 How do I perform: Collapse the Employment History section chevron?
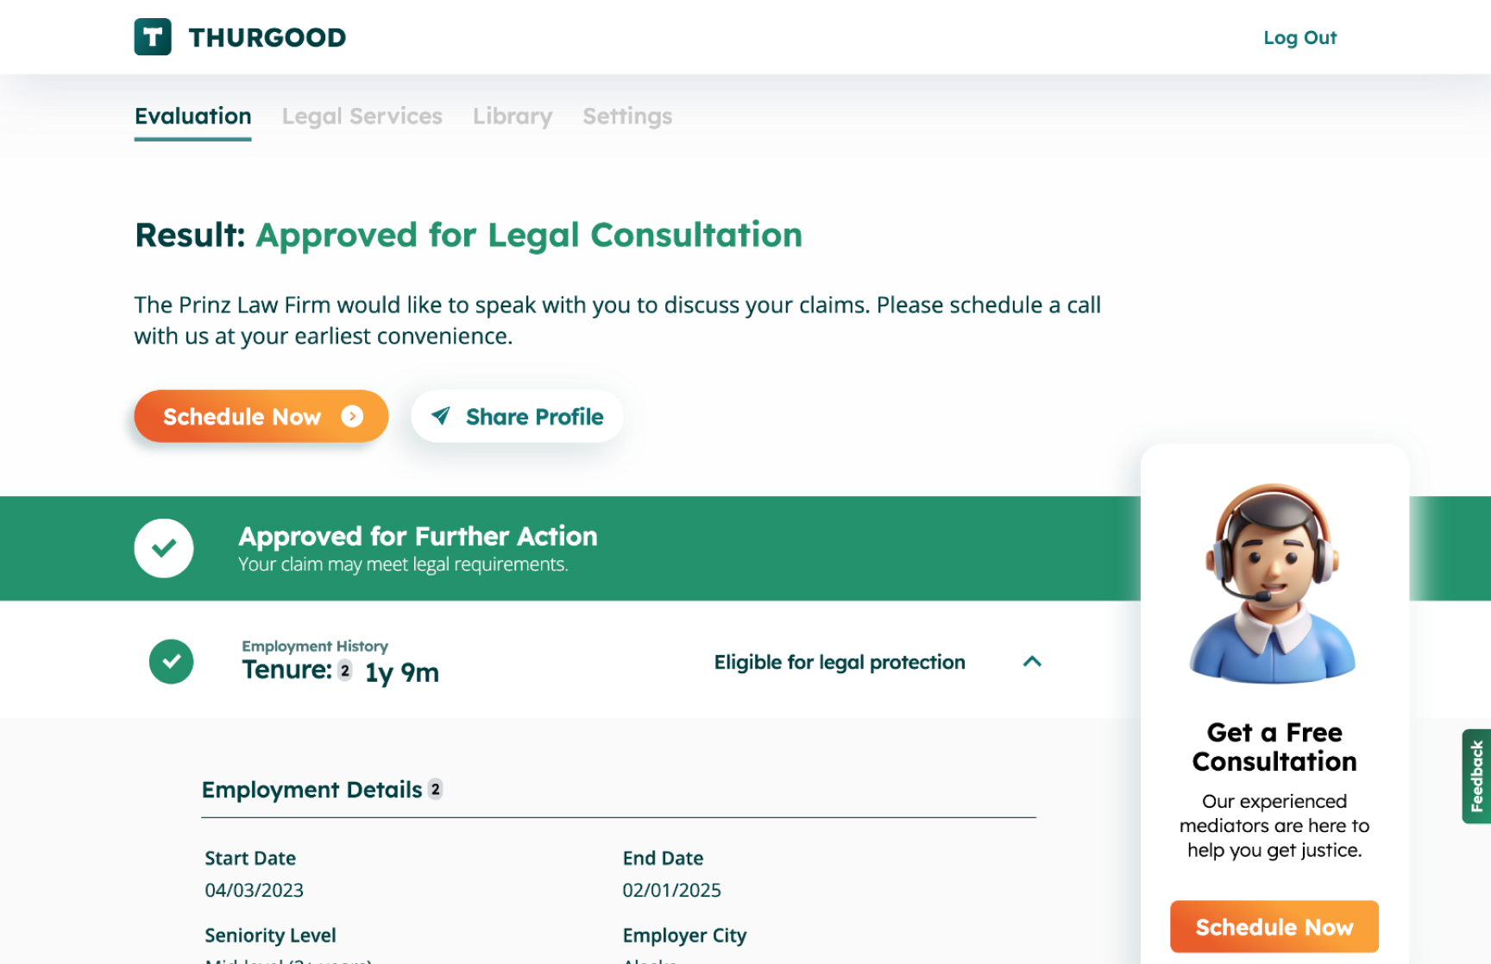point(1032,662)
